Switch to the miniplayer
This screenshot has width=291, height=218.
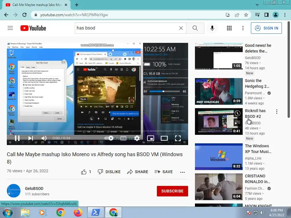[x=151, y=138]
